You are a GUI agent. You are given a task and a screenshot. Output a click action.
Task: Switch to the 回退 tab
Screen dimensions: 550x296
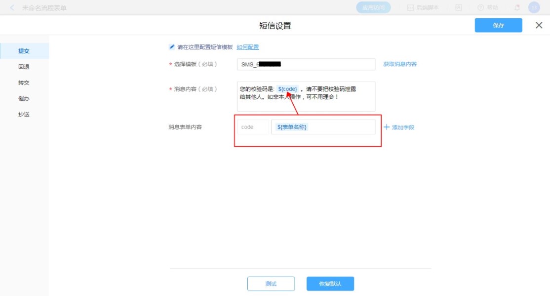click(24, 67)
